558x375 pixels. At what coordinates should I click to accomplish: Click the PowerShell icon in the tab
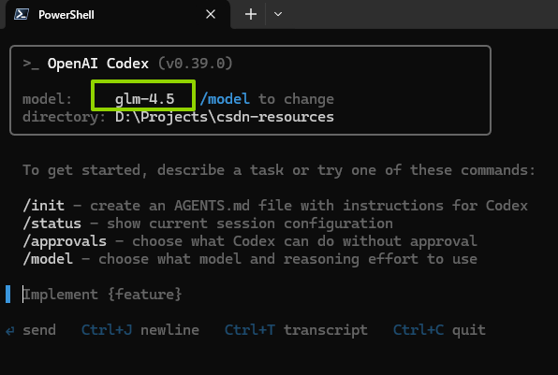[x=21, y=15]
